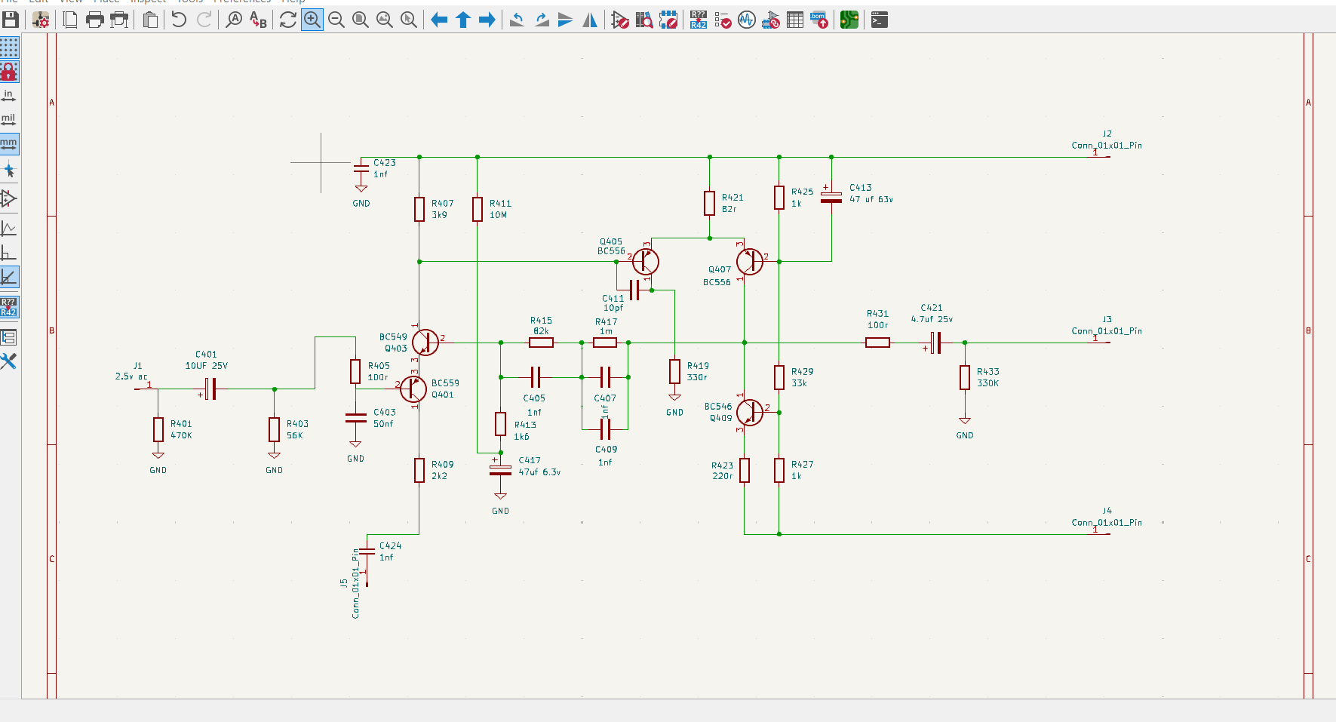Select resistor R407 symbol
The width and height of the screenshot is (1336, 722).
point(419,209)
